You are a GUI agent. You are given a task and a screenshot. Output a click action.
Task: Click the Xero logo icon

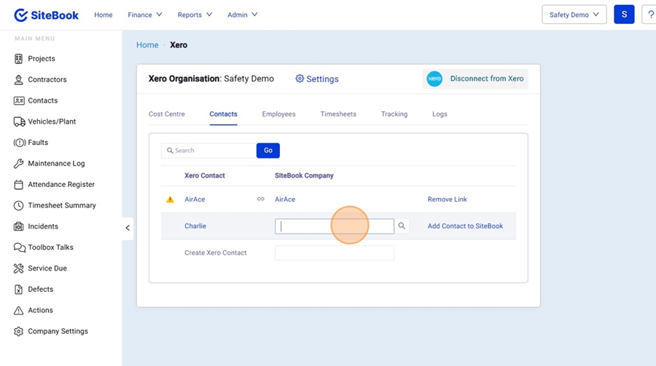tap(434, 79)
